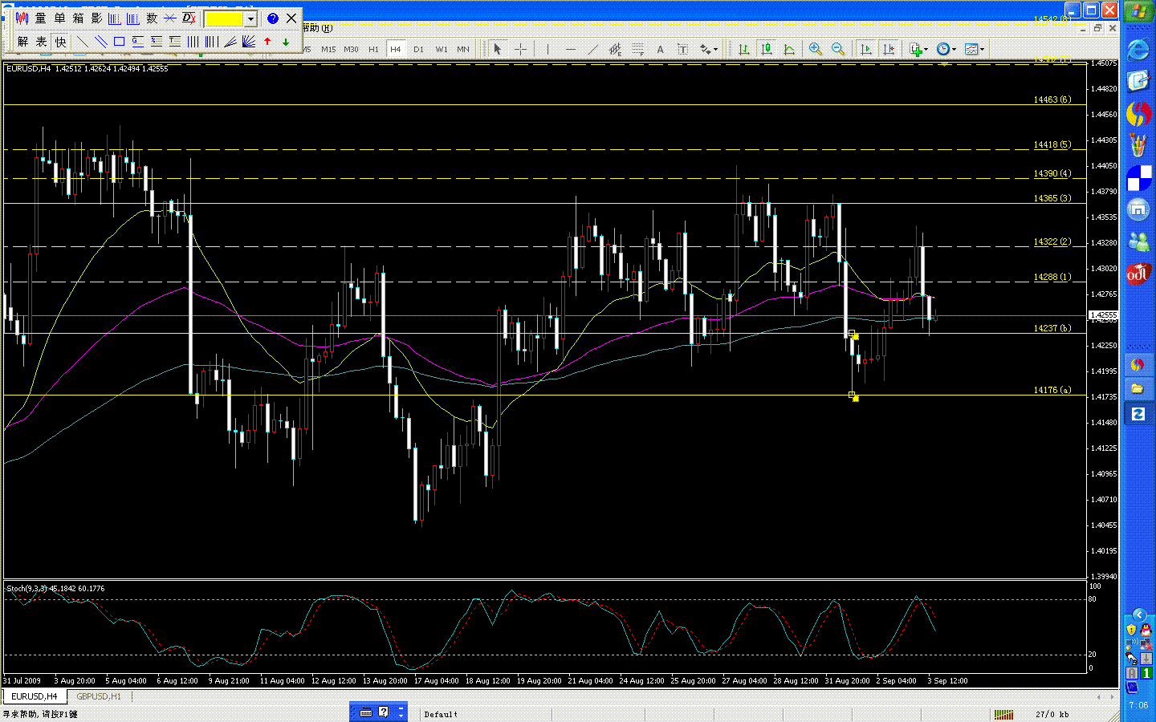1156x722 pixels.
Task: Switch chart to M15 timeframe
Action: [x=328, y=50]
